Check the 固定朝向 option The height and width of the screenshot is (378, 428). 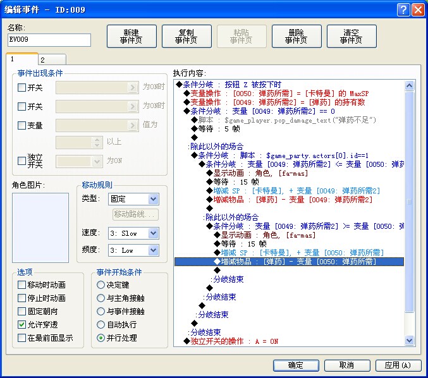pyautogui.click(x=21, y=311)
